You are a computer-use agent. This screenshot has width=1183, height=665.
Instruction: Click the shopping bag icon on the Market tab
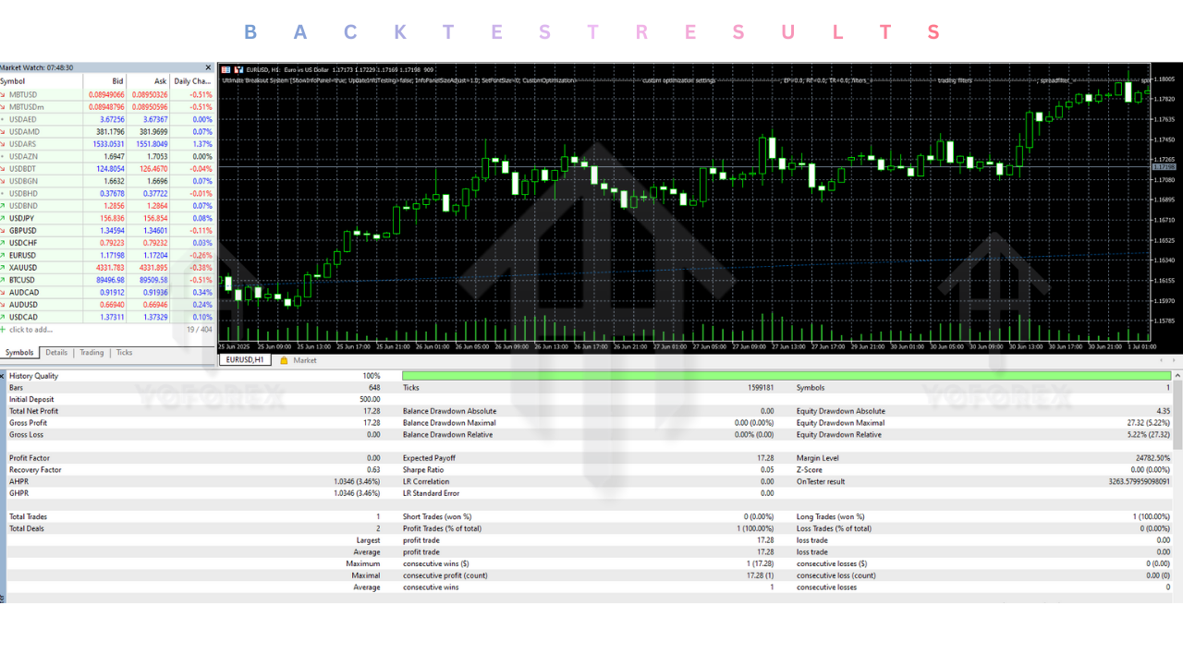click(x=284, y=360)
